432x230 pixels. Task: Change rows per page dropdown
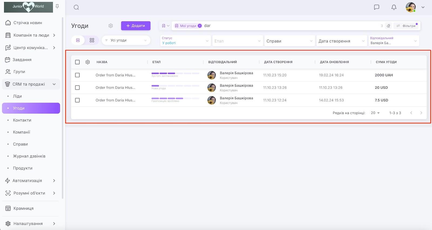pyautogui.click(x=375, y=113)
